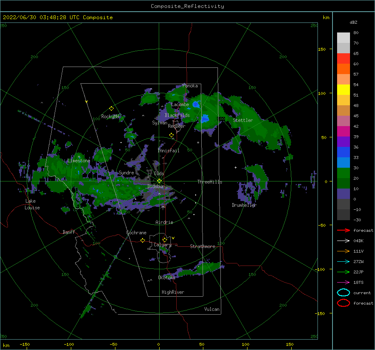Click the dBZ legend heading
This screenshot has width=375, height=350.
(x=353, y=22)
